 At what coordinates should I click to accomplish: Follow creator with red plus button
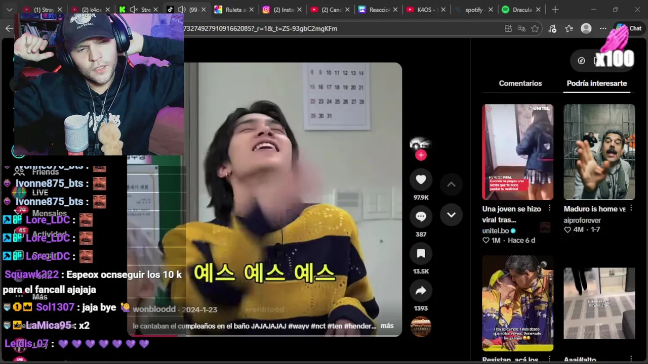coord(421,155)
